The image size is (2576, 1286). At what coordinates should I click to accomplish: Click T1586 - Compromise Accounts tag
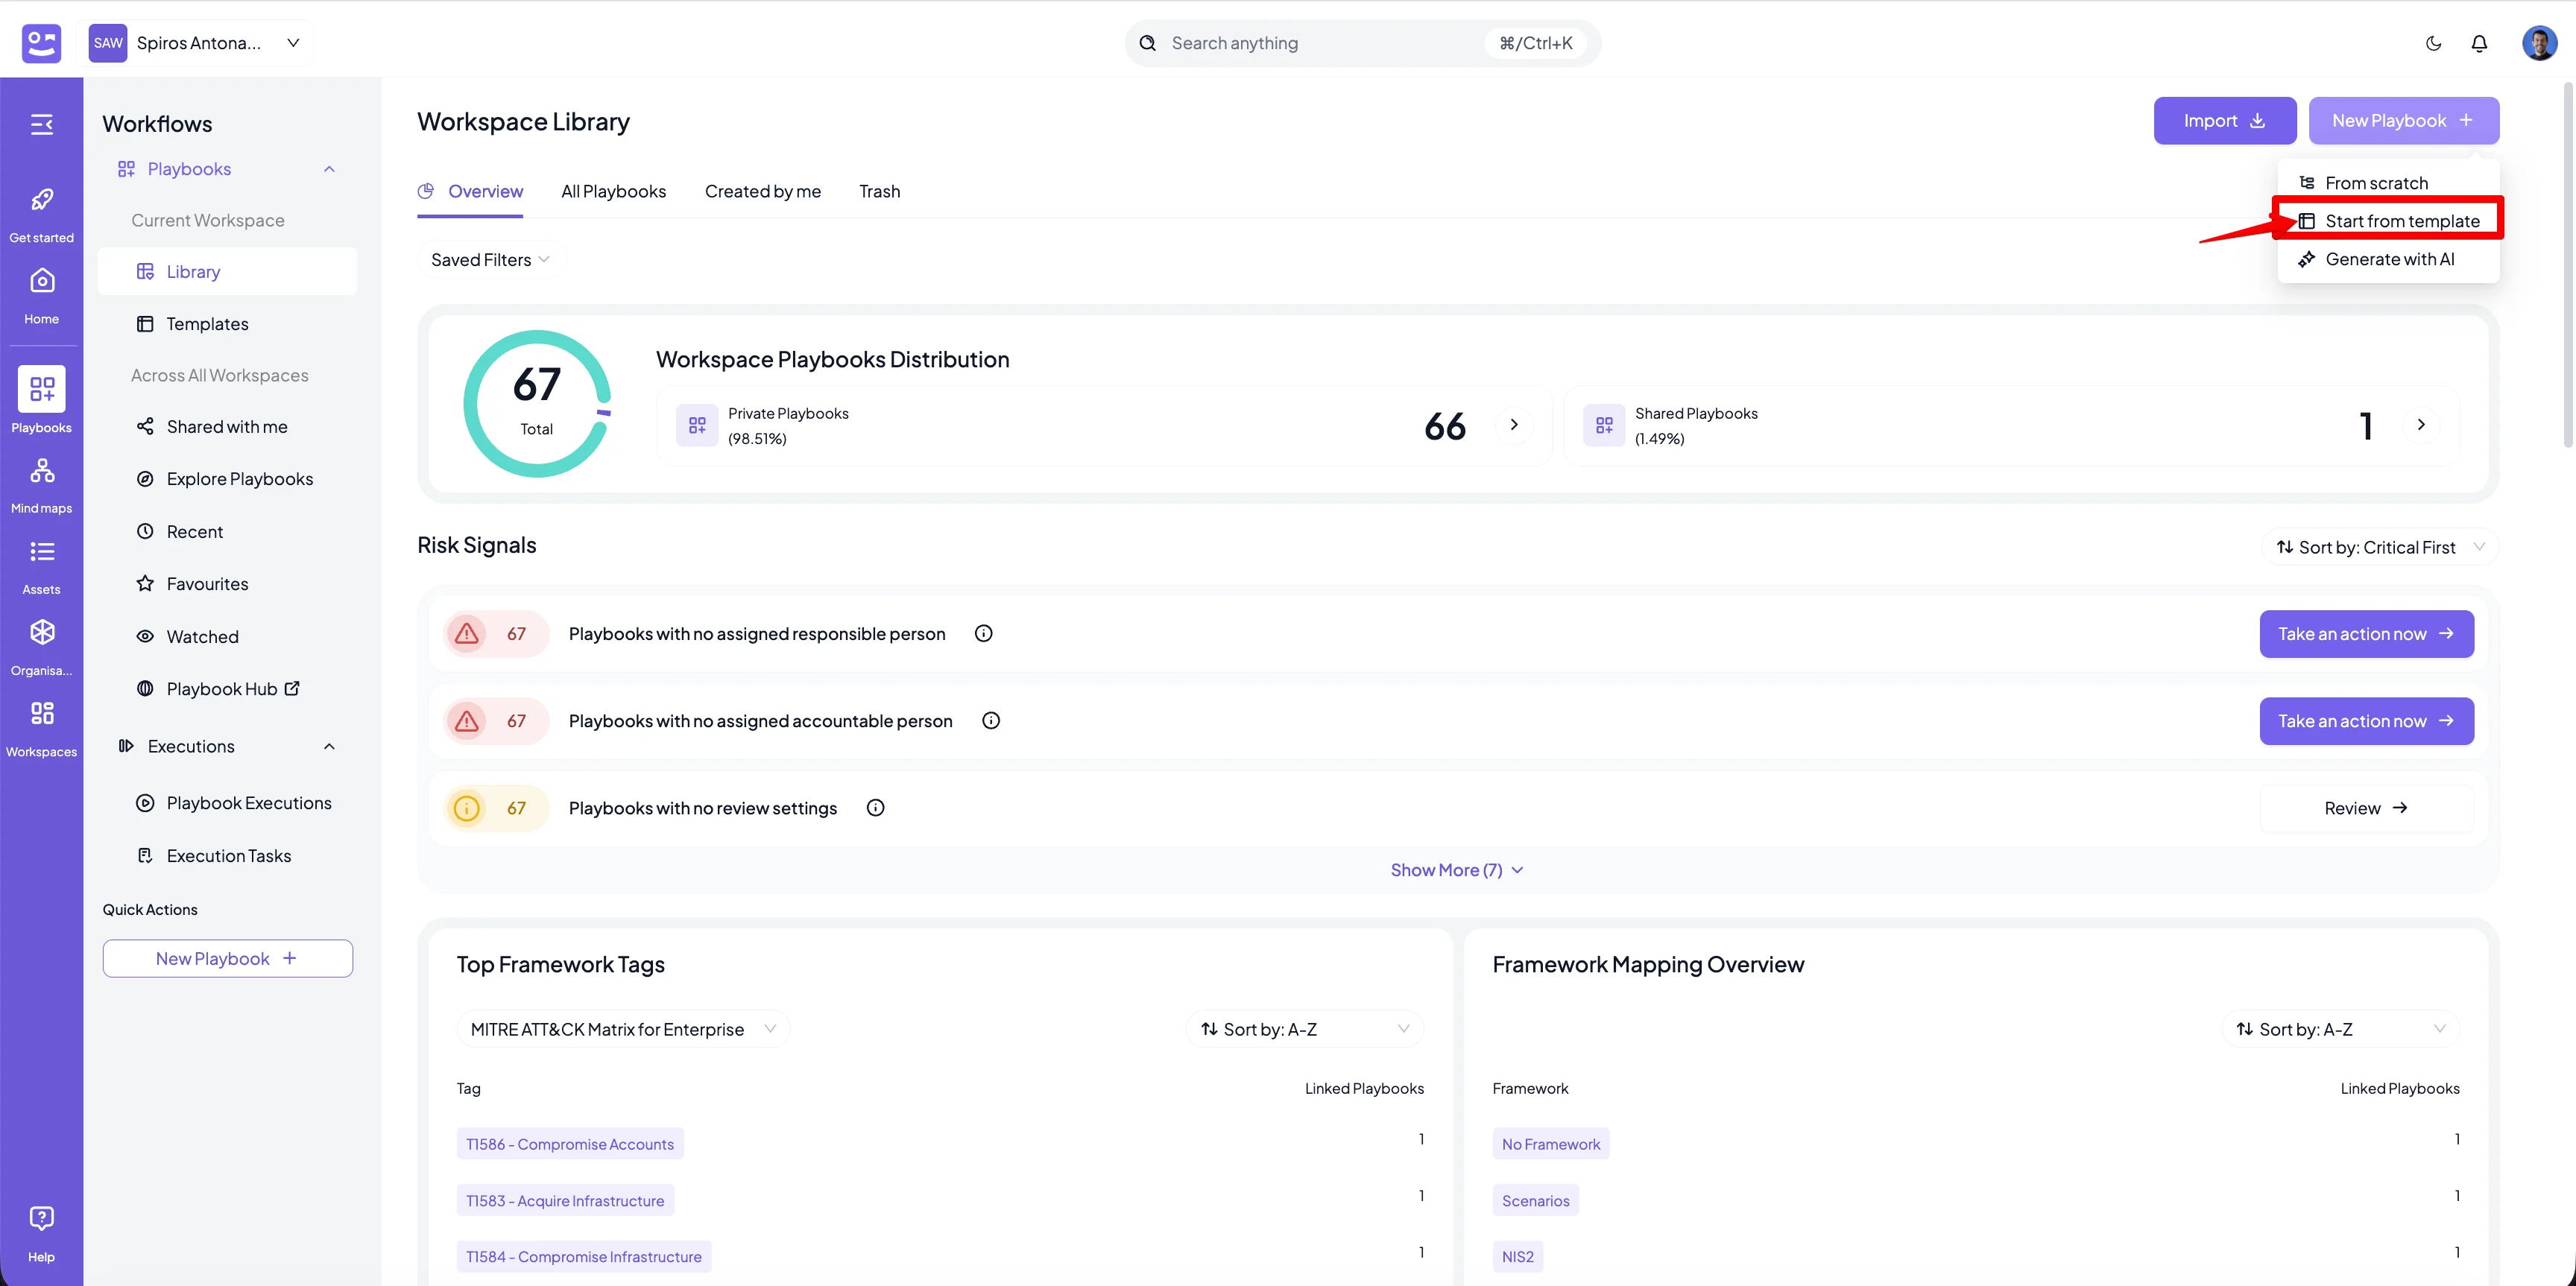click(569, 1144)
